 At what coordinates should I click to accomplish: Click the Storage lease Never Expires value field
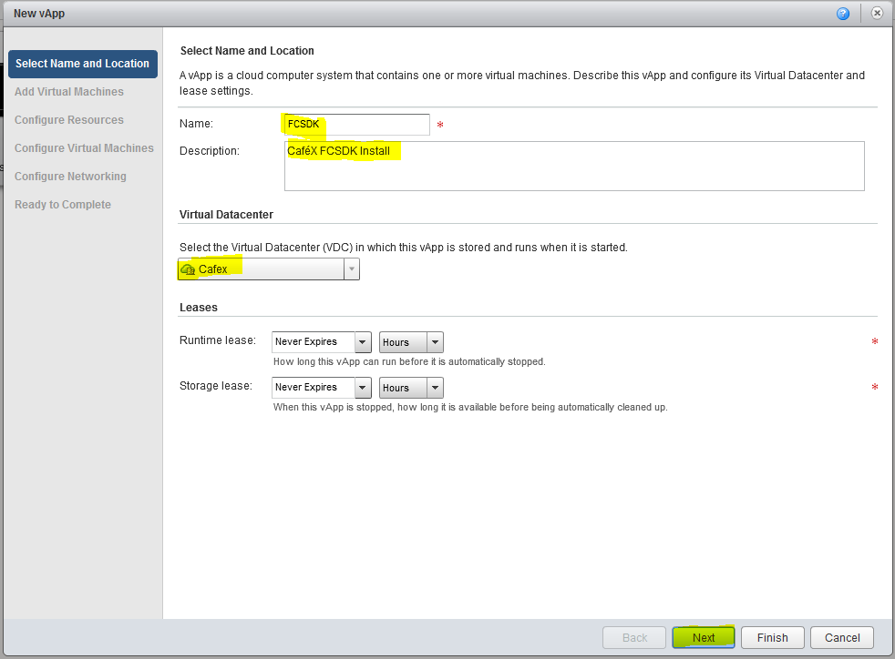314,388
